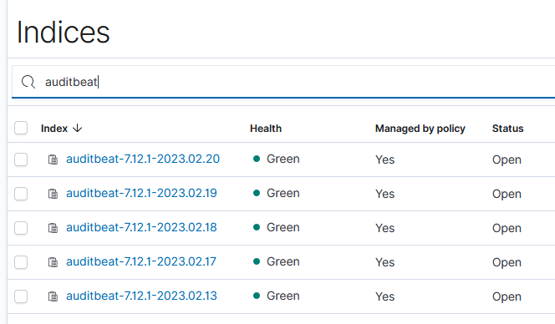Click the Index sort descending arrow

(x=77, y=128)
